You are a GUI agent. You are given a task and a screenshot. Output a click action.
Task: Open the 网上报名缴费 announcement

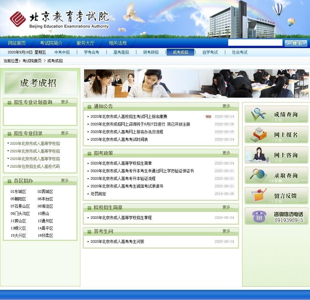pos(129,117)
